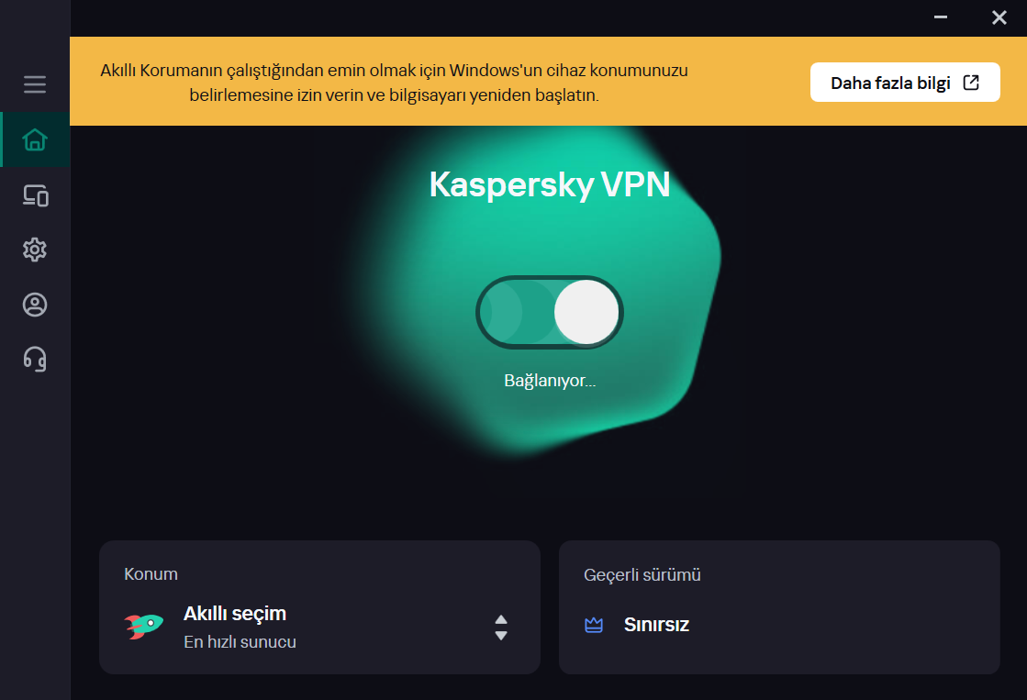Close the Kaspersky VPN window
Image resolution: width=1027 pixels, height=700 pixels.
click(999, 17)
